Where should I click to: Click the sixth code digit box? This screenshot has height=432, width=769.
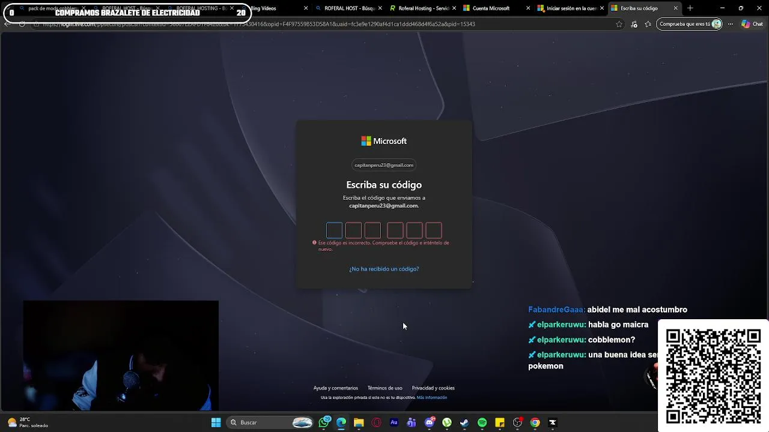pos(434,230)
